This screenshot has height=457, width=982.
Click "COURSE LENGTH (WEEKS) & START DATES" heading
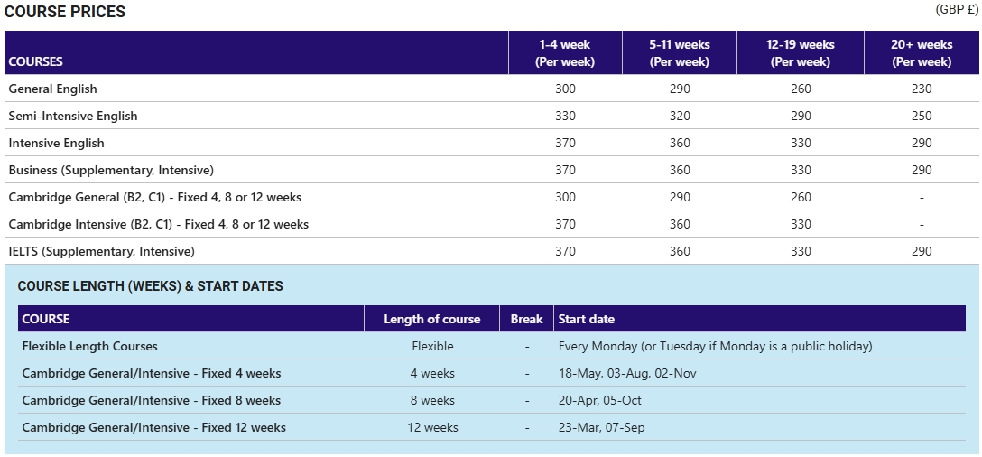pyautogui.click(x=150, y=286)
